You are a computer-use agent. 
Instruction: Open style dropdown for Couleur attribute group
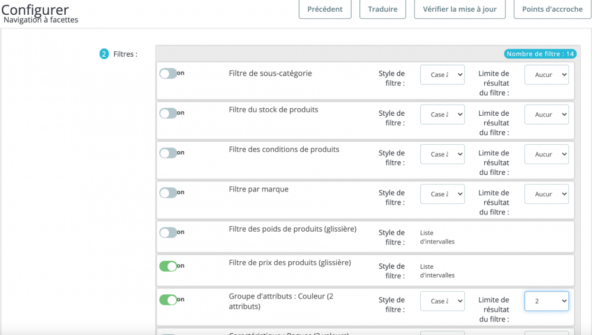pos(442,301)
